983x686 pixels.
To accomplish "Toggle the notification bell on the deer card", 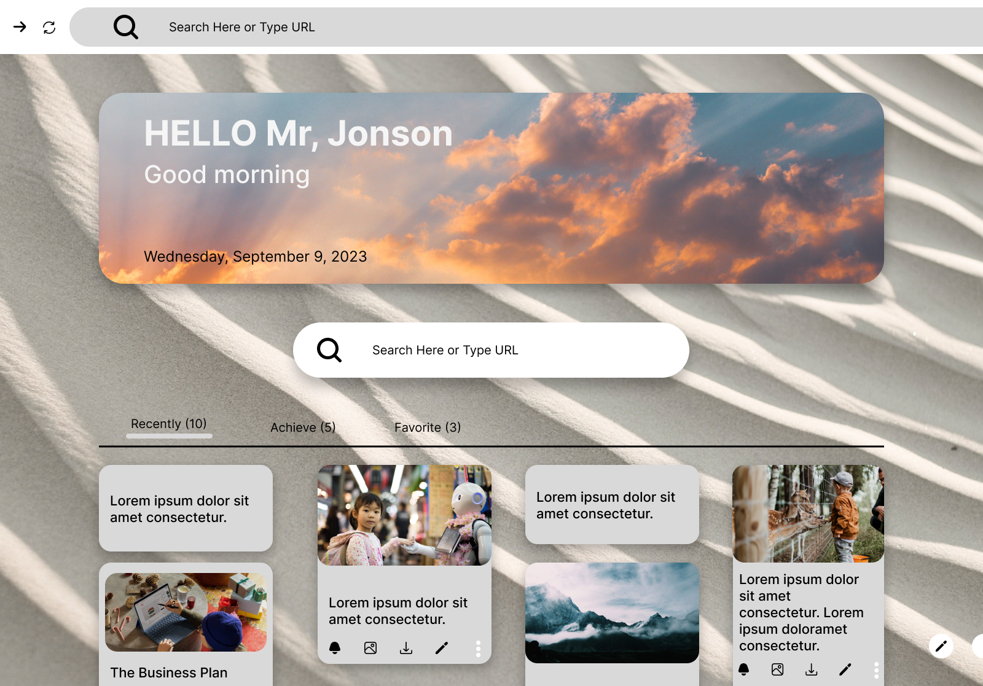I will click(x=745, y=669).
